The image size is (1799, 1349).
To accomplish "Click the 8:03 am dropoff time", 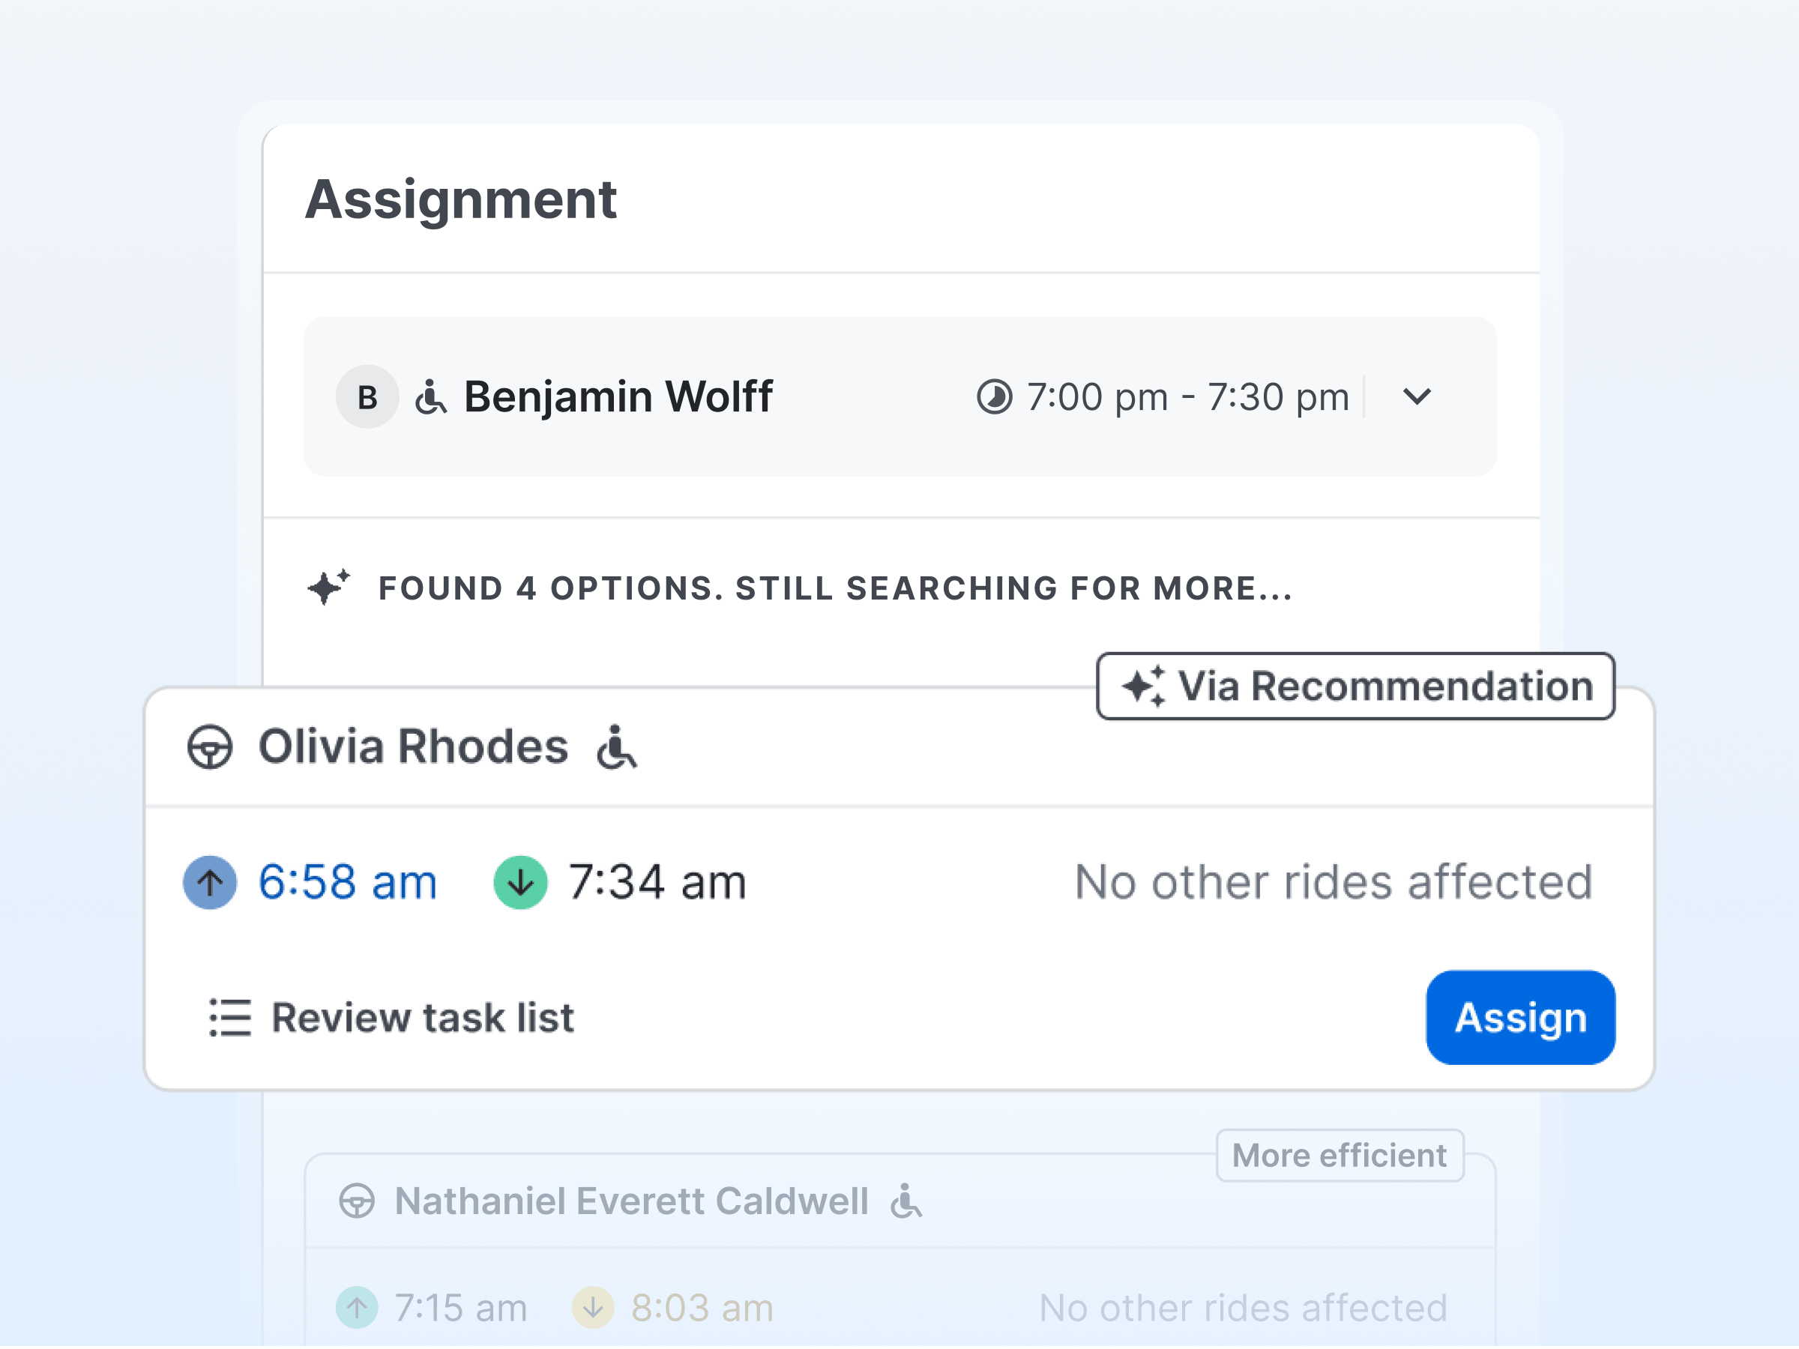I will click(702, 1308).
